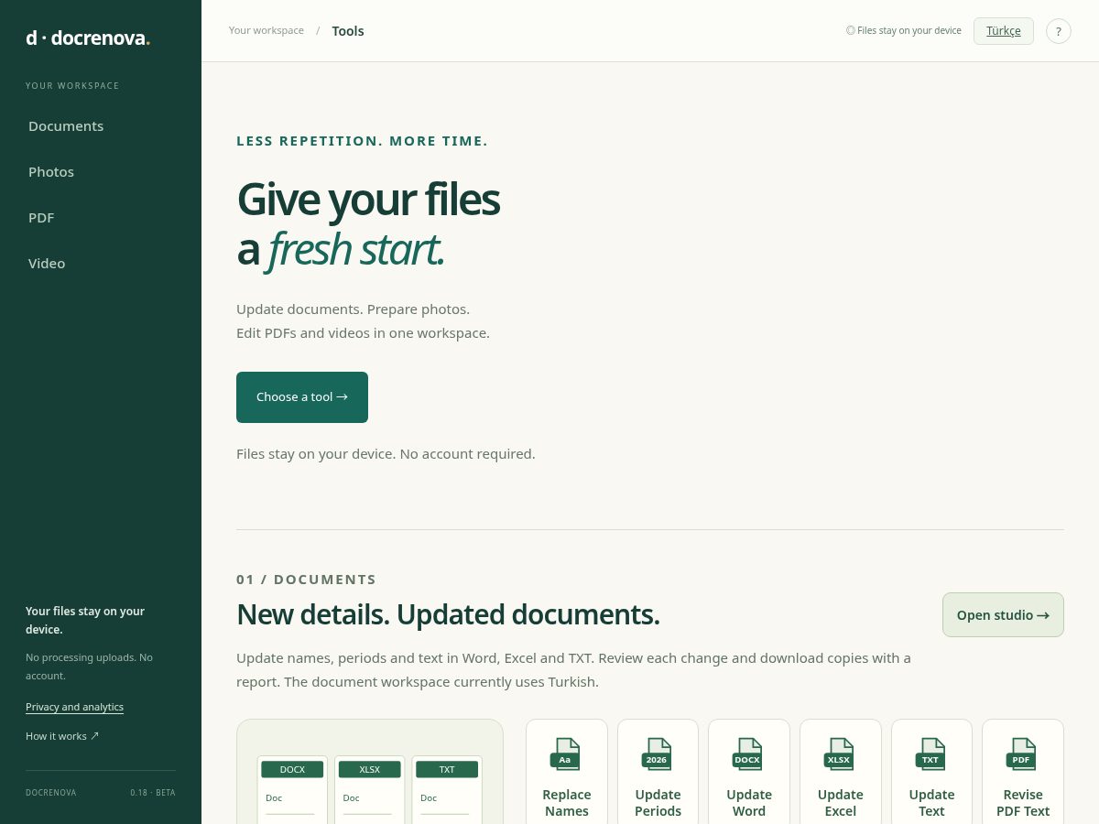Click the Replace Names file icon
Viewport: 1099px width, 824px height.
point(566,754)
